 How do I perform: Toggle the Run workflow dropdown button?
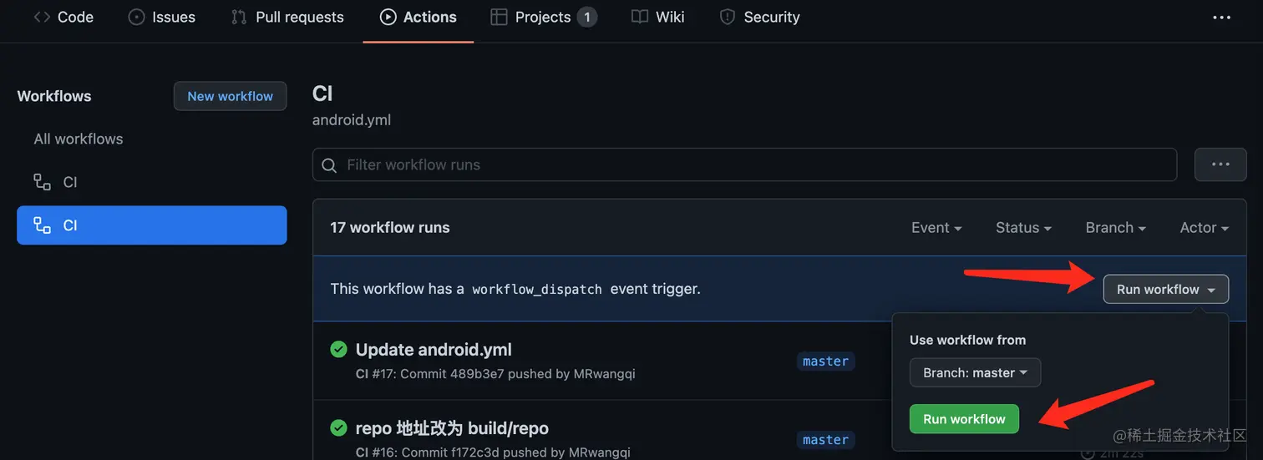point(1166,289)
